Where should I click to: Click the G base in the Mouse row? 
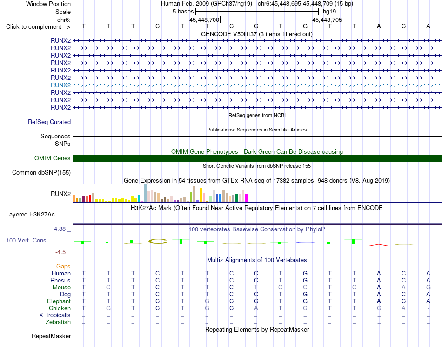pyautogui.click(x=428, y=287)
